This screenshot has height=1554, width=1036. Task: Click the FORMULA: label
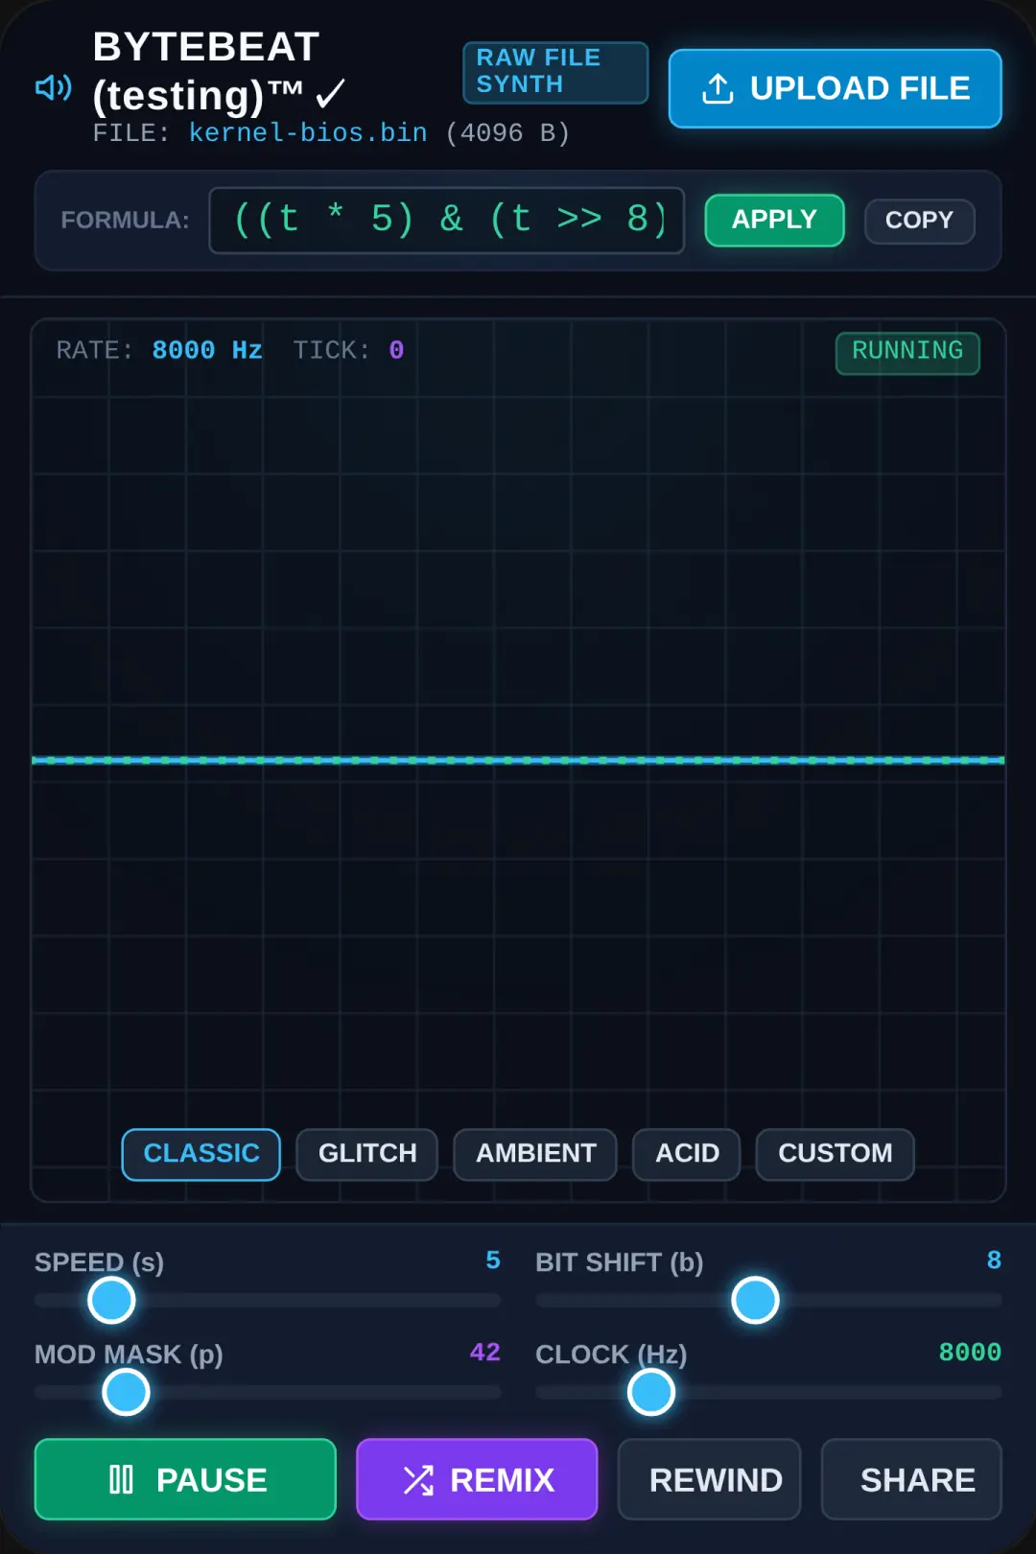tap(125, 221)
